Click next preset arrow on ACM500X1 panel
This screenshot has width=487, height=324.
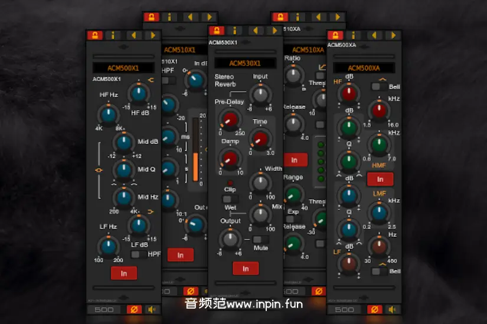152,35
